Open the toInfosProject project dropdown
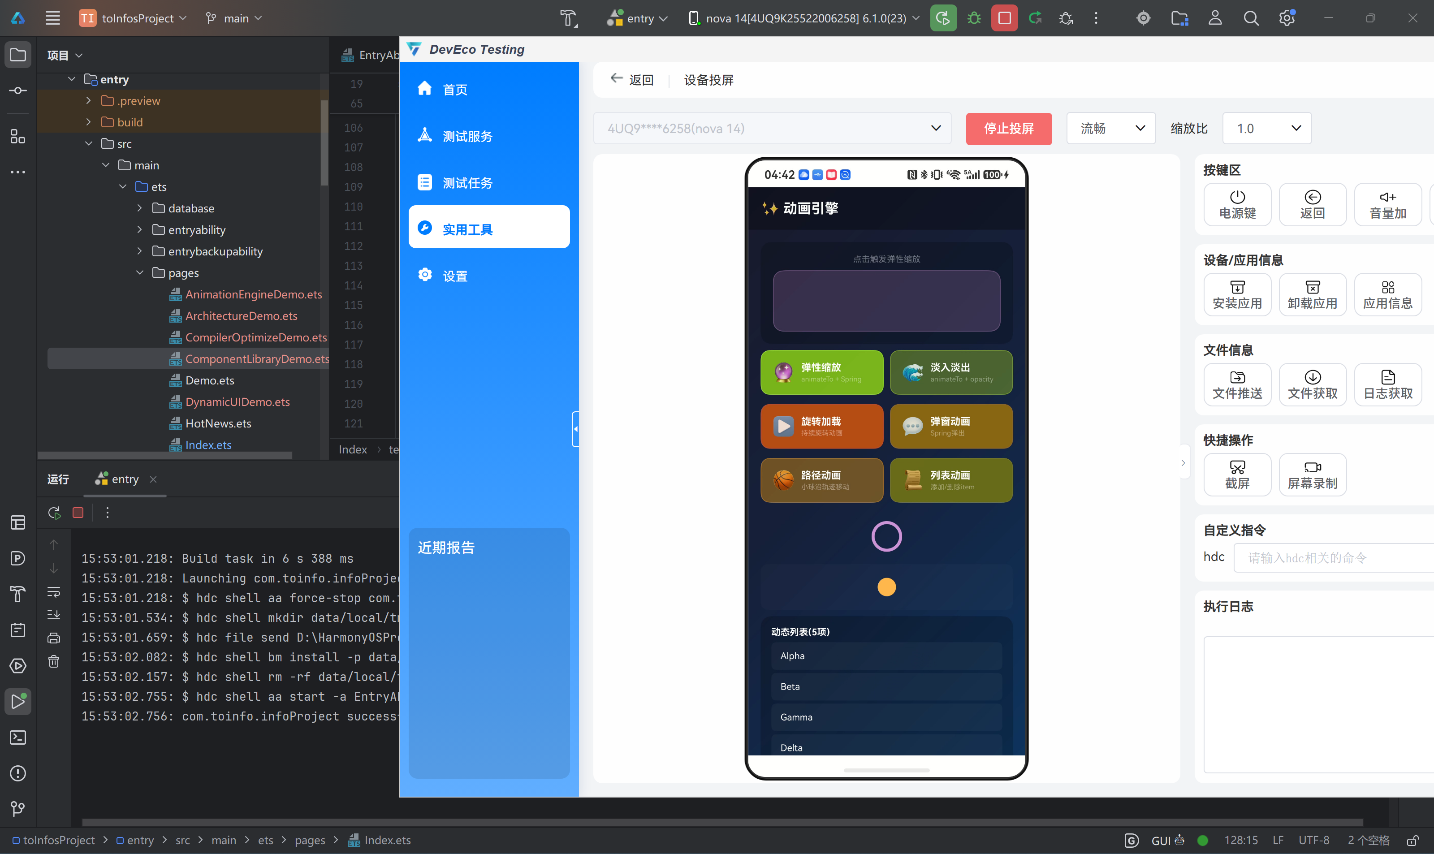1434x854 pixels. coord(133,18)
